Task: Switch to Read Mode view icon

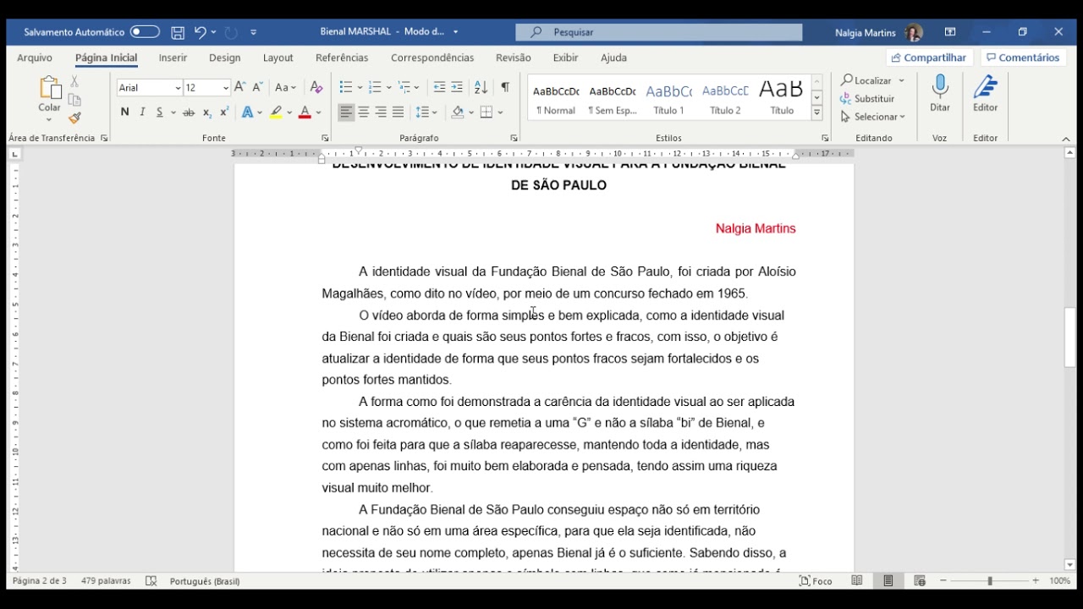Action: click(x=857, y=581)
